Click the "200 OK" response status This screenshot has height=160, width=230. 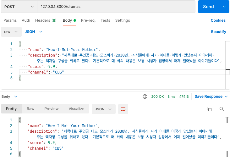pos(157,97)
